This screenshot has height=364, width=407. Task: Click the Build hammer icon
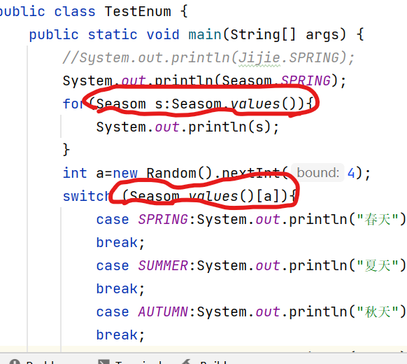pos(186,362)
